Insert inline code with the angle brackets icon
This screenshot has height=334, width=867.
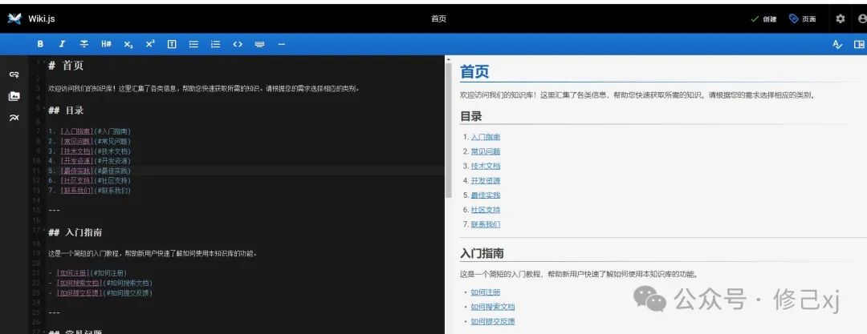click(238, 44)
